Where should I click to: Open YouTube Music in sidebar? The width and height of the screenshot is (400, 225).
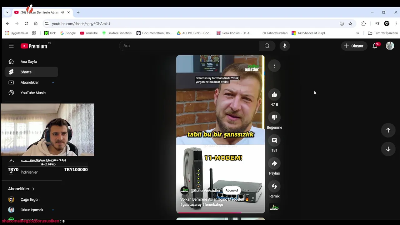31,93
